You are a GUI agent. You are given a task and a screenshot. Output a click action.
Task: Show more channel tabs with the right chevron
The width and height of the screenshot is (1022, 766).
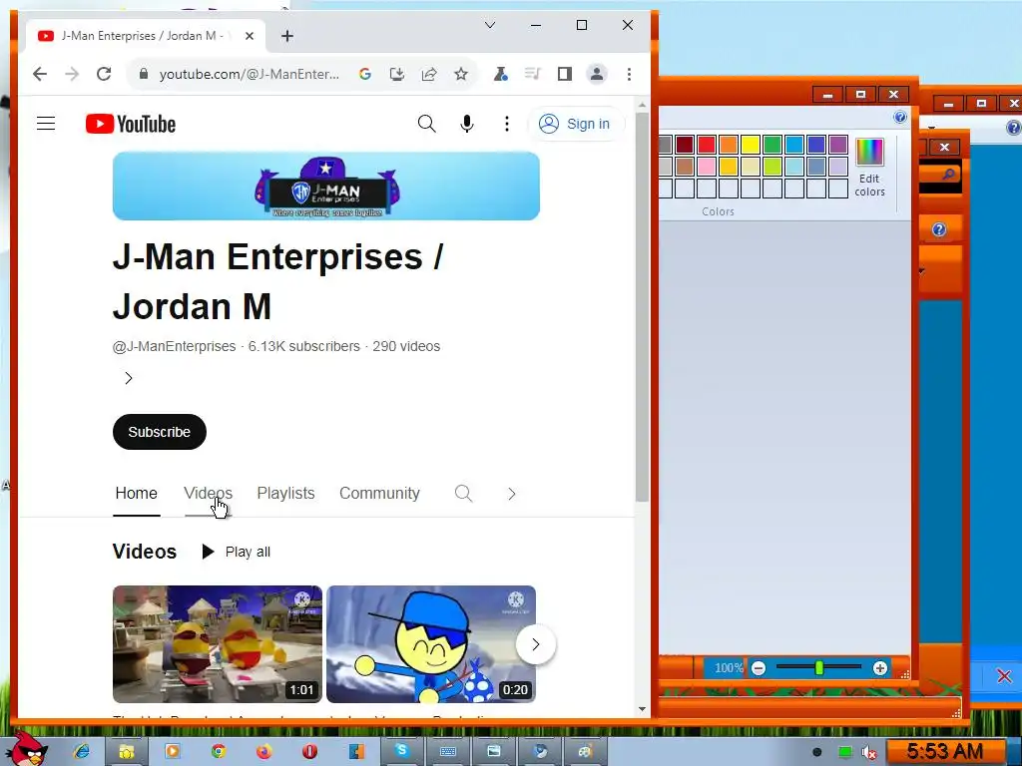(512, 494)
